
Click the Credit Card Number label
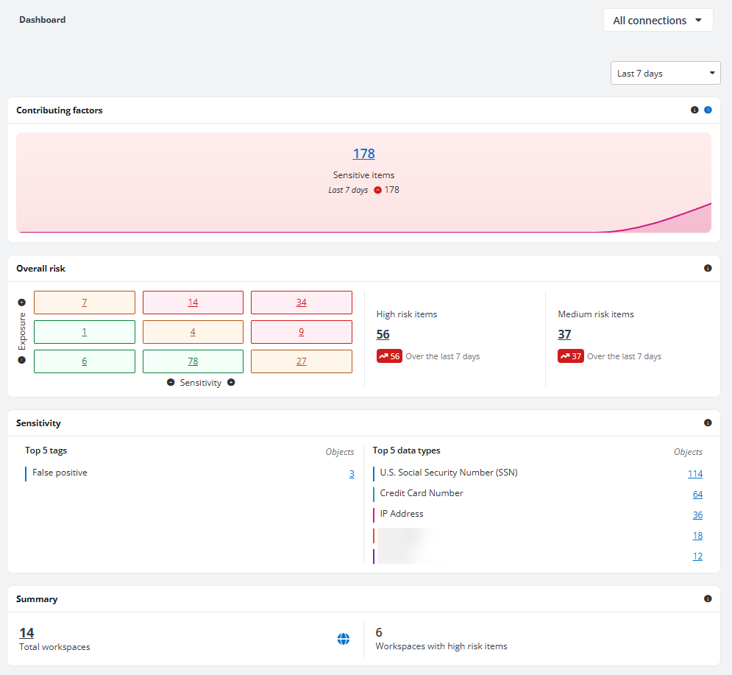click(422, 493)
